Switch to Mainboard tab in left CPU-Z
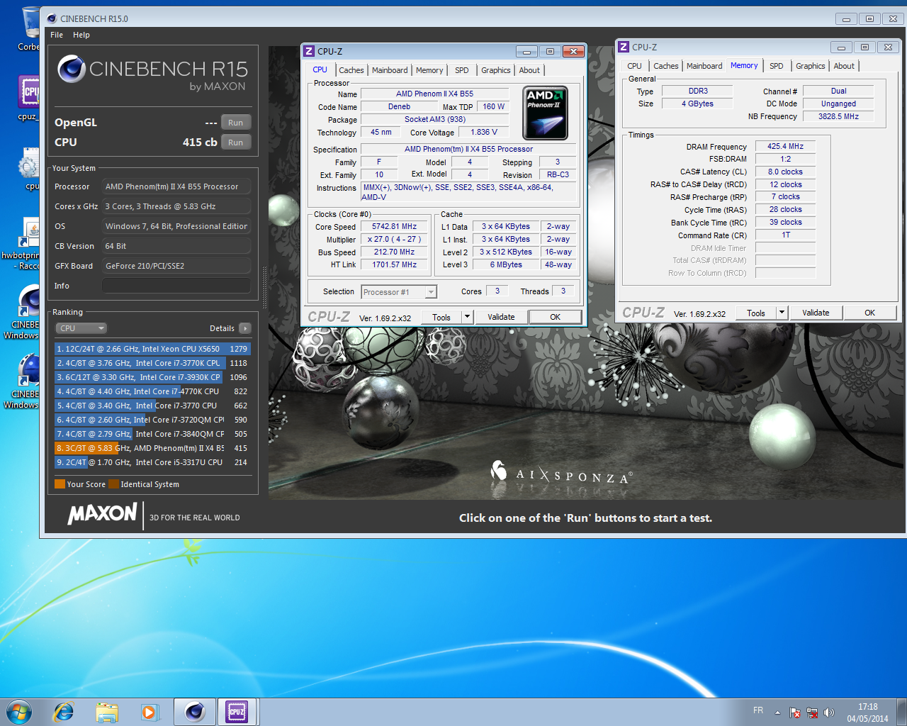Screen dimensions: 907x726 tap(390, 70)
